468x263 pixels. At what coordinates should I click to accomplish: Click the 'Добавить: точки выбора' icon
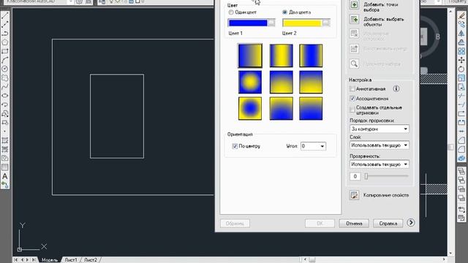[354, 5]
